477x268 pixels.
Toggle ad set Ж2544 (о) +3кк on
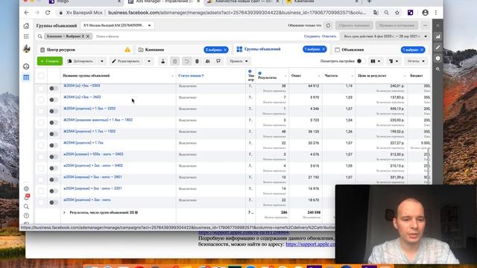click(x=54, y=100)
